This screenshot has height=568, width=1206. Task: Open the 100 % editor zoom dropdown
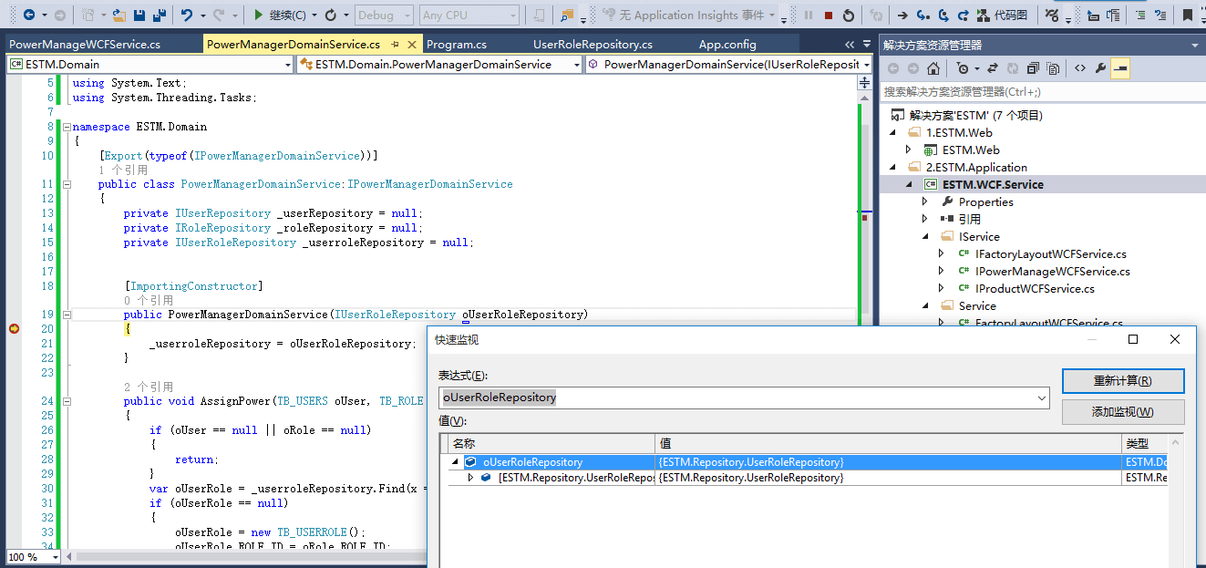pyautogui.click(x=55, y=557)
